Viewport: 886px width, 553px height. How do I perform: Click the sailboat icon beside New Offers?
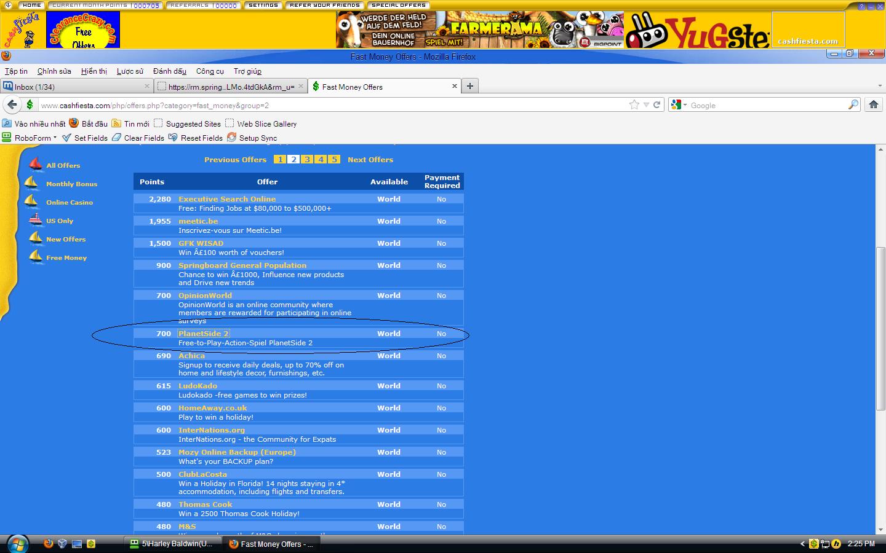[36, 238]
